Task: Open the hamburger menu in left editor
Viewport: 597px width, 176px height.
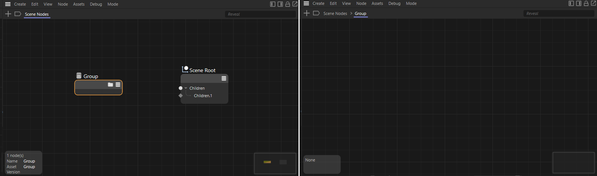Action: coord(8,4)
